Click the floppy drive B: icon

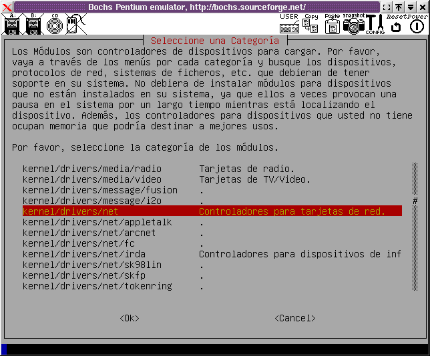click(33, 25)
